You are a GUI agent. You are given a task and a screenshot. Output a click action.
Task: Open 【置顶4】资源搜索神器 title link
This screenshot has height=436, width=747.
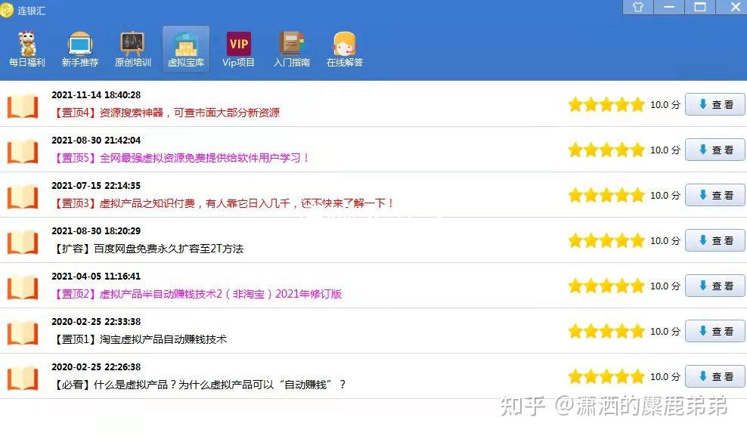166,113
